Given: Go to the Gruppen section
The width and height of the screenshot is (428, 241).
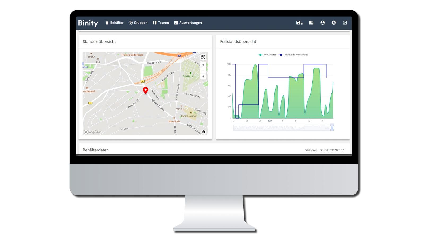Looking at the screenshot, I should pos(138,23).
